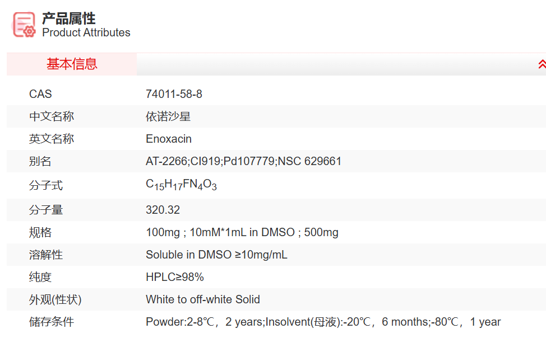Collapse the 基本信息 section with the red chevron
Screen dimensions: 546x338
click(x=542, y=64)
